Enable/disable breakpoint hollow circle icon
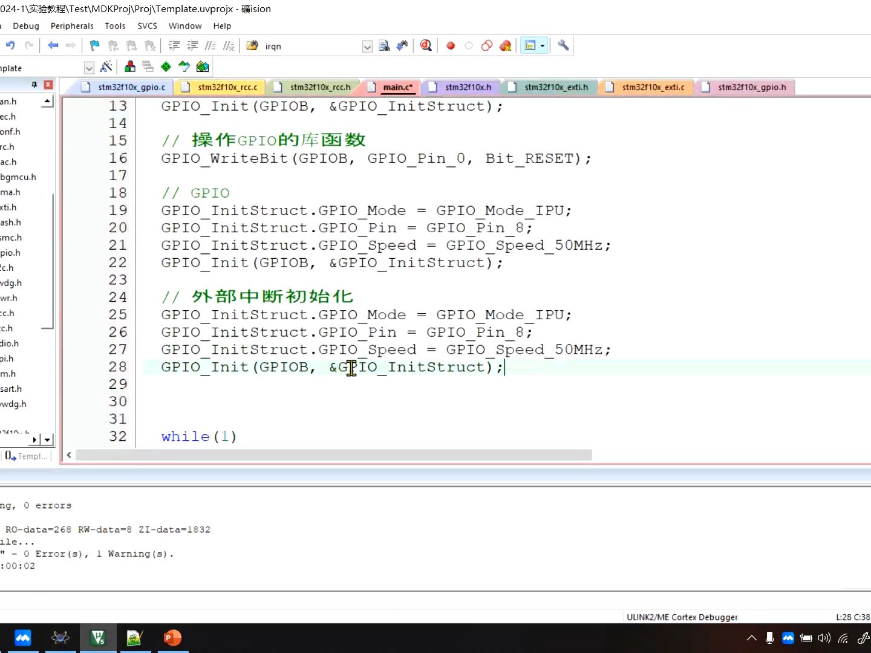871x653 pixels. 469,46
